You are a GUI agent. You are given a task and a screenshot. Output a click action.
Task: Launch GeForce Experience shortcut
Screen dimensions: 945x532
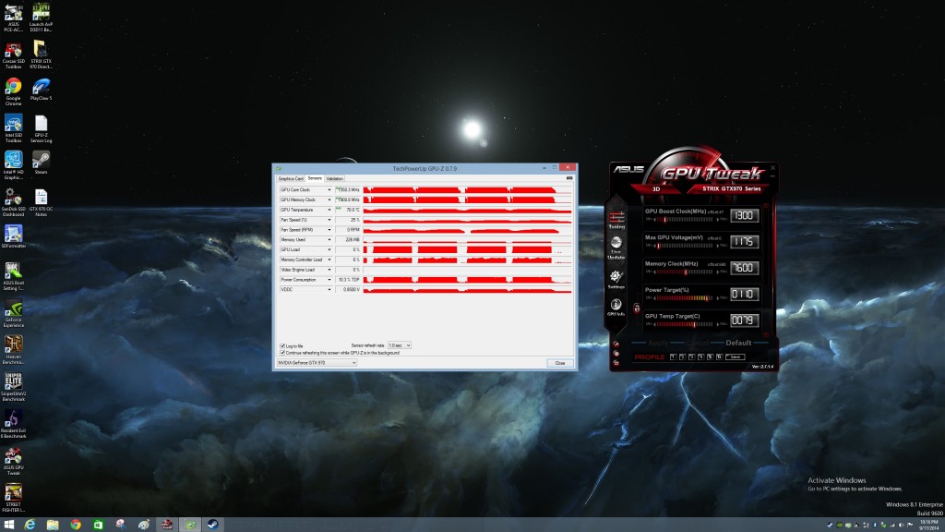13,314
